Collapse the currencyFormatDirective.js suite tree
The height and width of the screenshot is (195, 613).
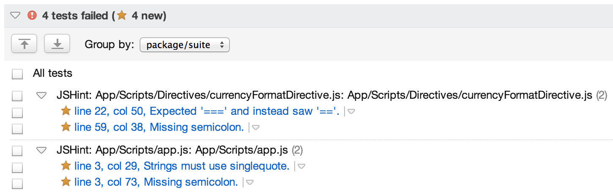click(41, 96)
